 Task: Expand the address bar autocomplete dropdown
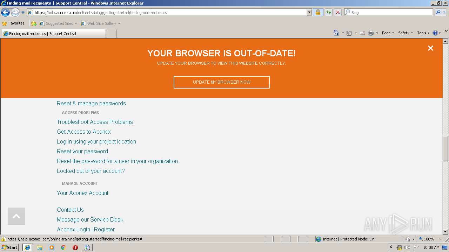[309, 12]
